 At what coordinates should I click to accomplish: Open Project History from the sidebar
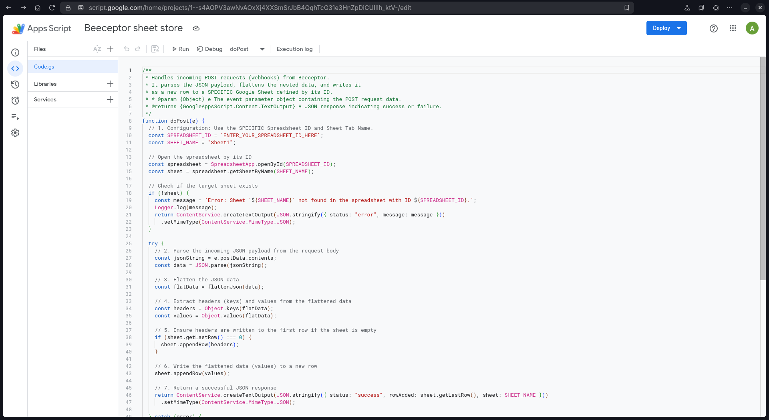pyautogui.click(x=15, y=85)
